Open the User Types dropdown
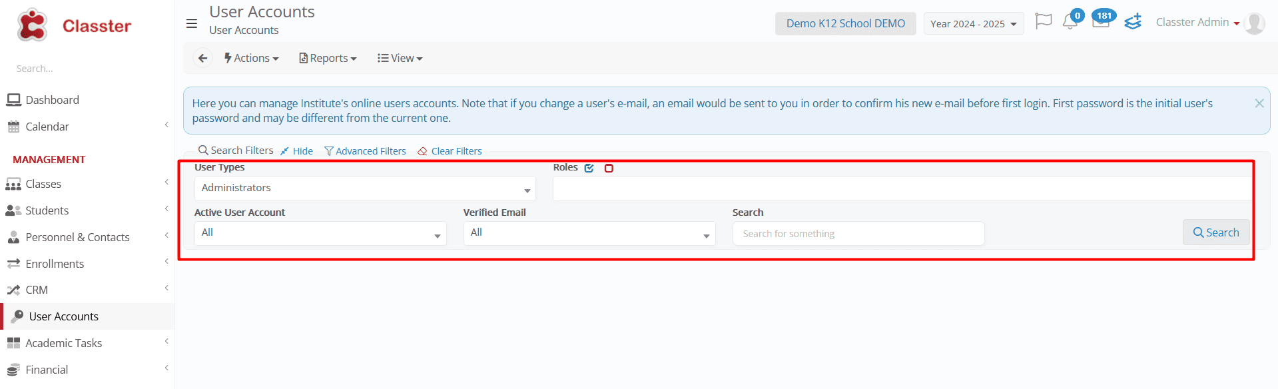 pos(365,189)
